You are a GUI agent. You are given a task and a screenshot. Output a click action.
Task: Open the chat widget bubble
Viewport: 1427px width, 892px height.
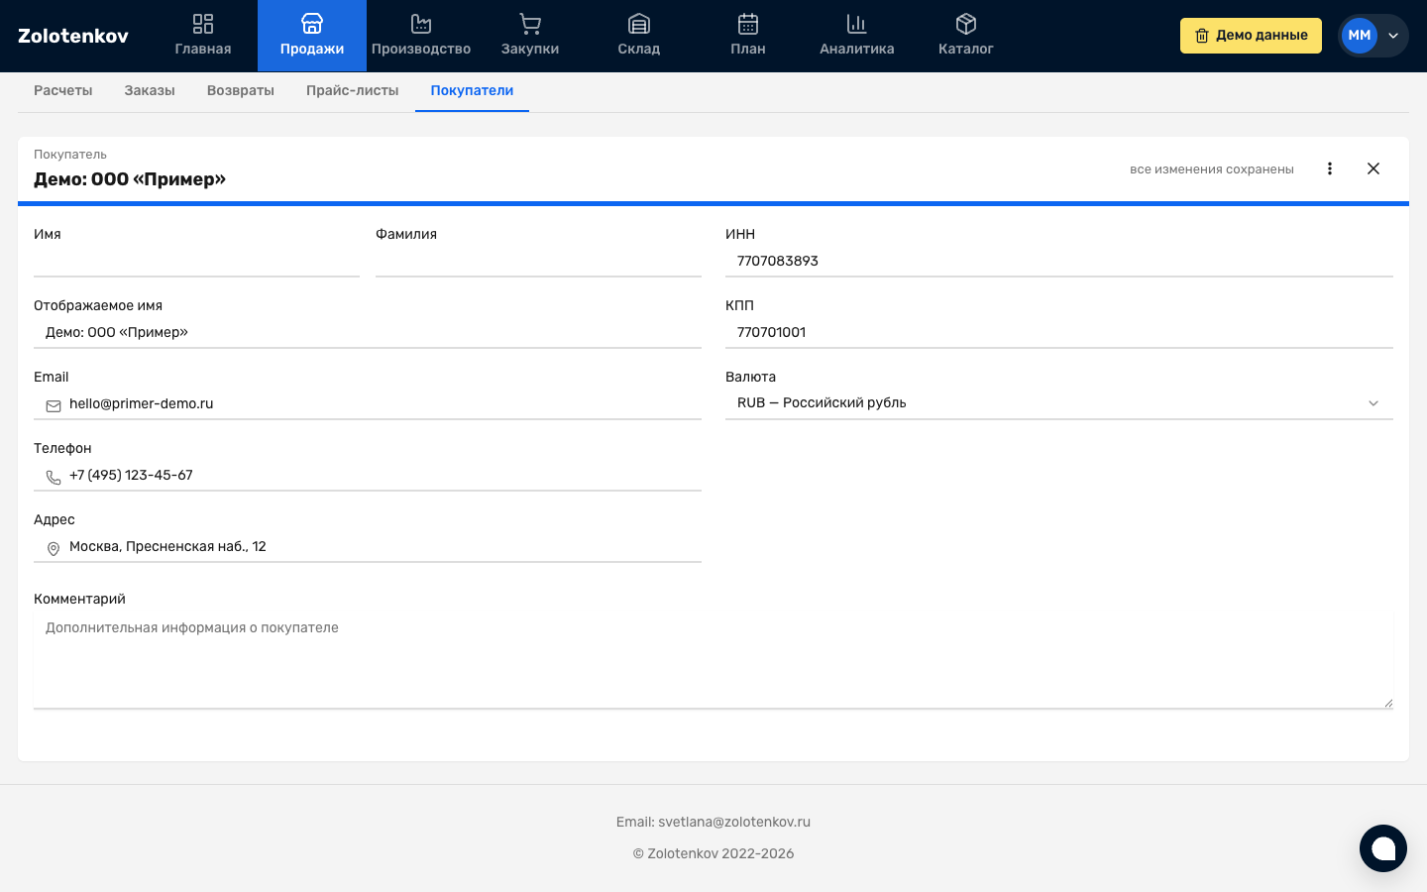point(1382,848)
